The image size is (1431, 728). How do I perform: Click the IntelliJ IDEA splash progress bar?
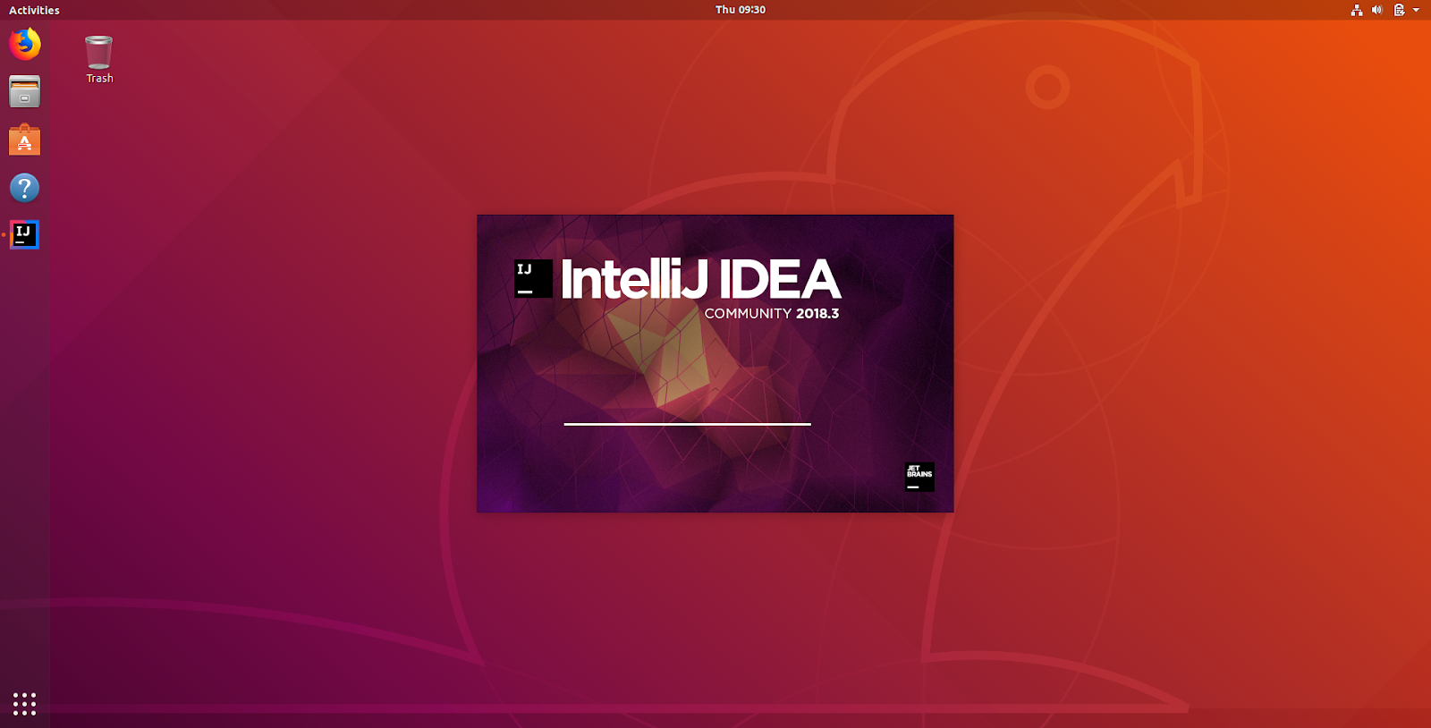point(687,424)
